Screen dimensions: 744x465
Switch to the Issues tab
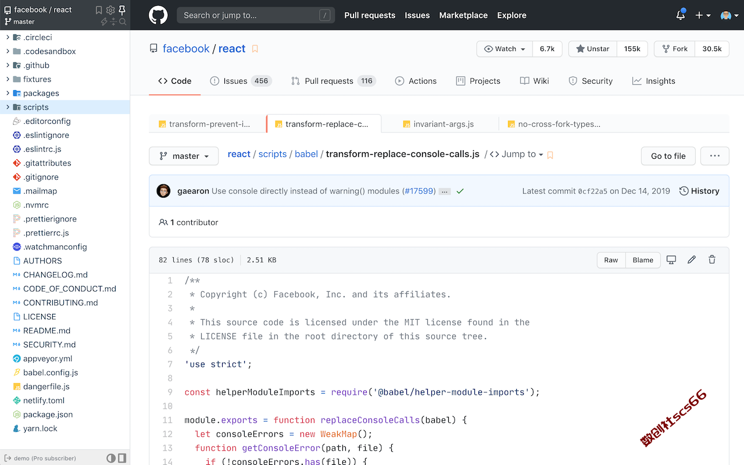(241, 81)
